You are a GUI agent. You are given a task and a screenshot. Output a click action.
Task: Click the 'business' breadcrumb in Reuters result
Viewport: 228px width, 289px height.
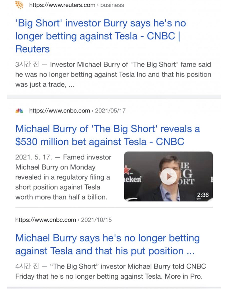point(112,5)
